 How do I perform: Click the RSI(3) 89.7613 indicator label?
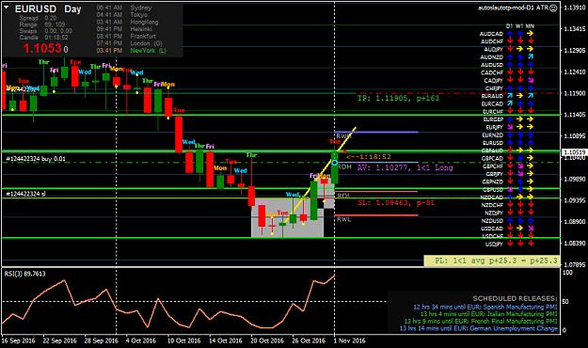coord(24,274)
